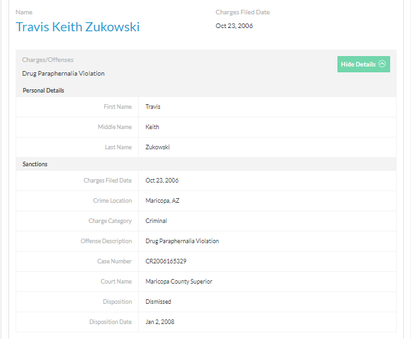
Task: Click the chevron-up icon in Hide Details
Action: click(382, 64)
